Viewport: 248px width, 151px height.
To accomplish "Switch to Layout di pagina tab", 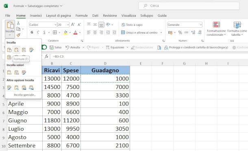I will pyautogui.click(x=59, y=16).
